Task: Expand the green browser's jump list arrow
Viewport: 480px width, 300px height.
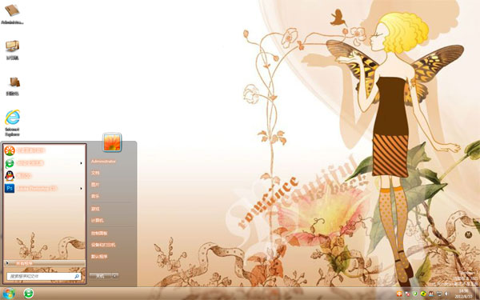Action: tap(81, 163)
